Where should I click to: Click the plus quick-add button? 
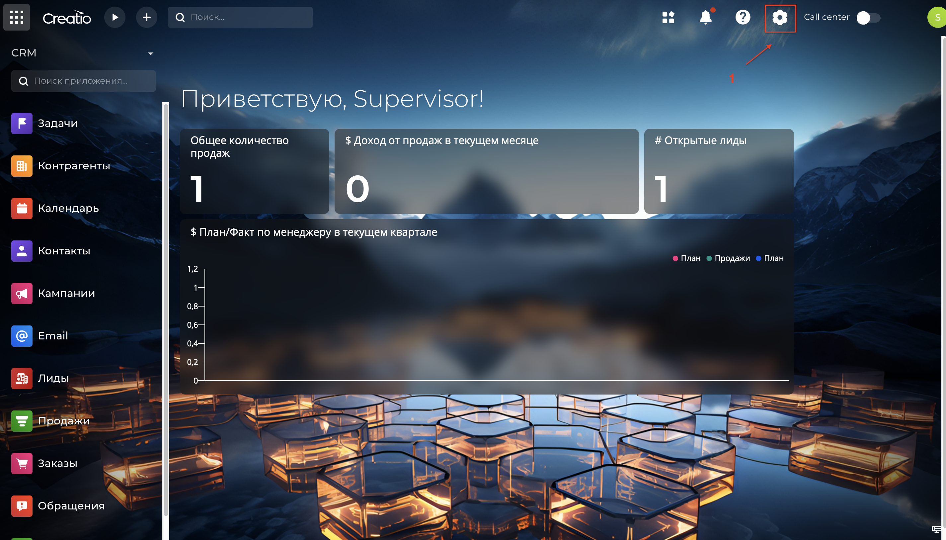coord(146,17)
